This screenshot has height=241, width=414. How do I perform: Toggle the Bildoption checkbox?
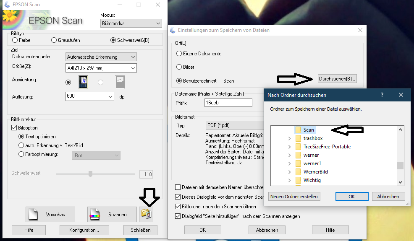(14, 127)
